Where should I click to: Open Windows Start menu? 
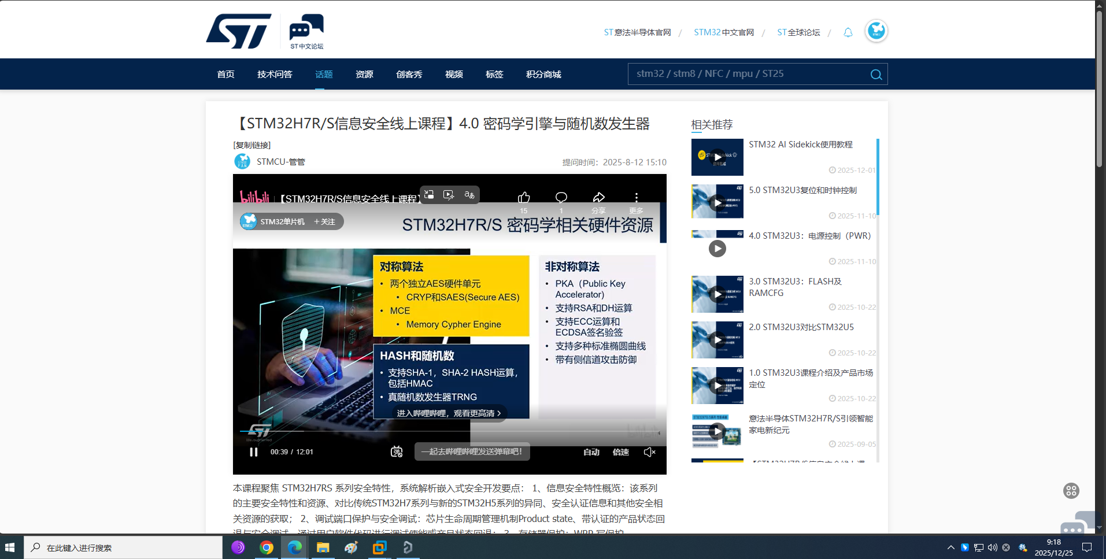(x=10, y=547)
